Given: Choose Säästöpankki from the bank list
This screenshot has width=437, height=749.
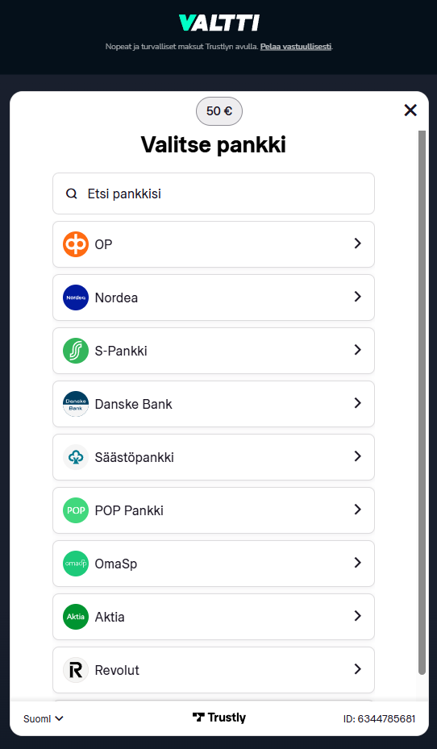Looking at the screenshot, I should pos(214,457).
